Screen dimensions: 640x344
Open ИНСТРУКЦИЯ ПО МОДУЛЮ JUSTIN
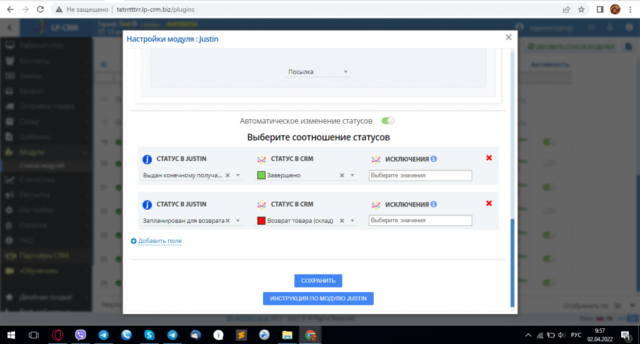point(318,298)
